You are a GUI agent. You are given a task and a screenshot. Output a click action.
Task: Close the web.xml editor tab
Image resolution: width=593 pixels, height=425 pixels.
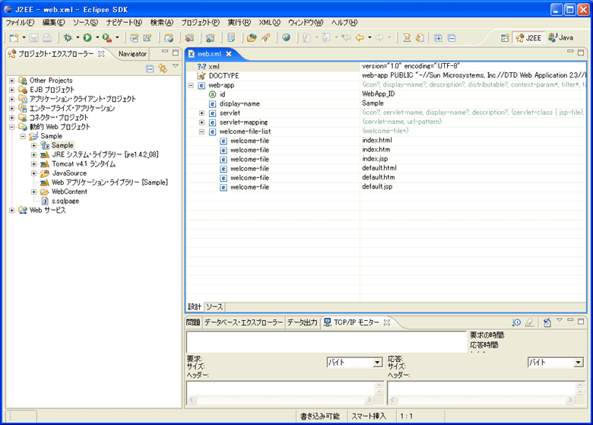(229, 54)
